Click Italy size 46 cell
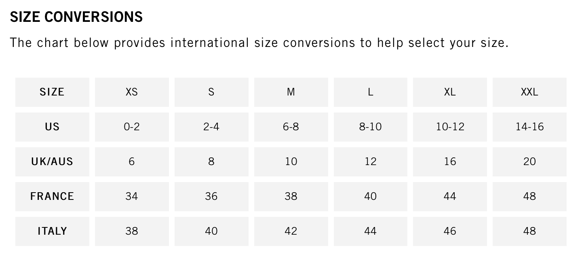The width and height of the screenshot is (586, 263). (450, 231)
